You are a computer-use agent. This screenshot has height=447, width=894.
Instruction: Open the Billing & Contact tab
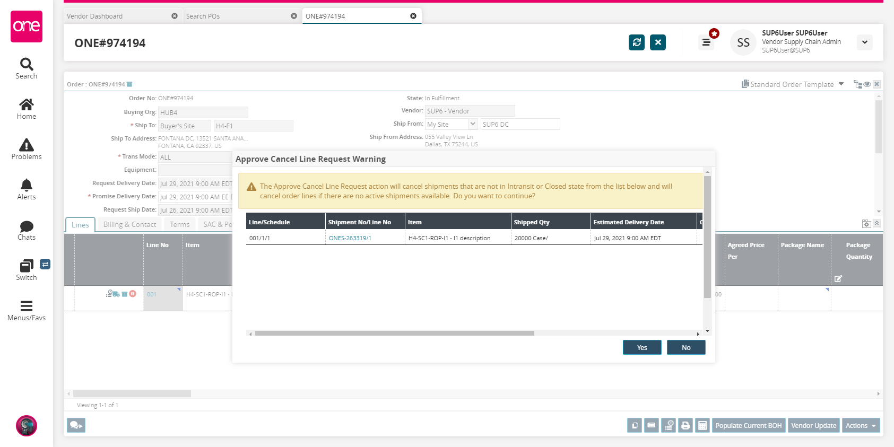click(129, 224)
